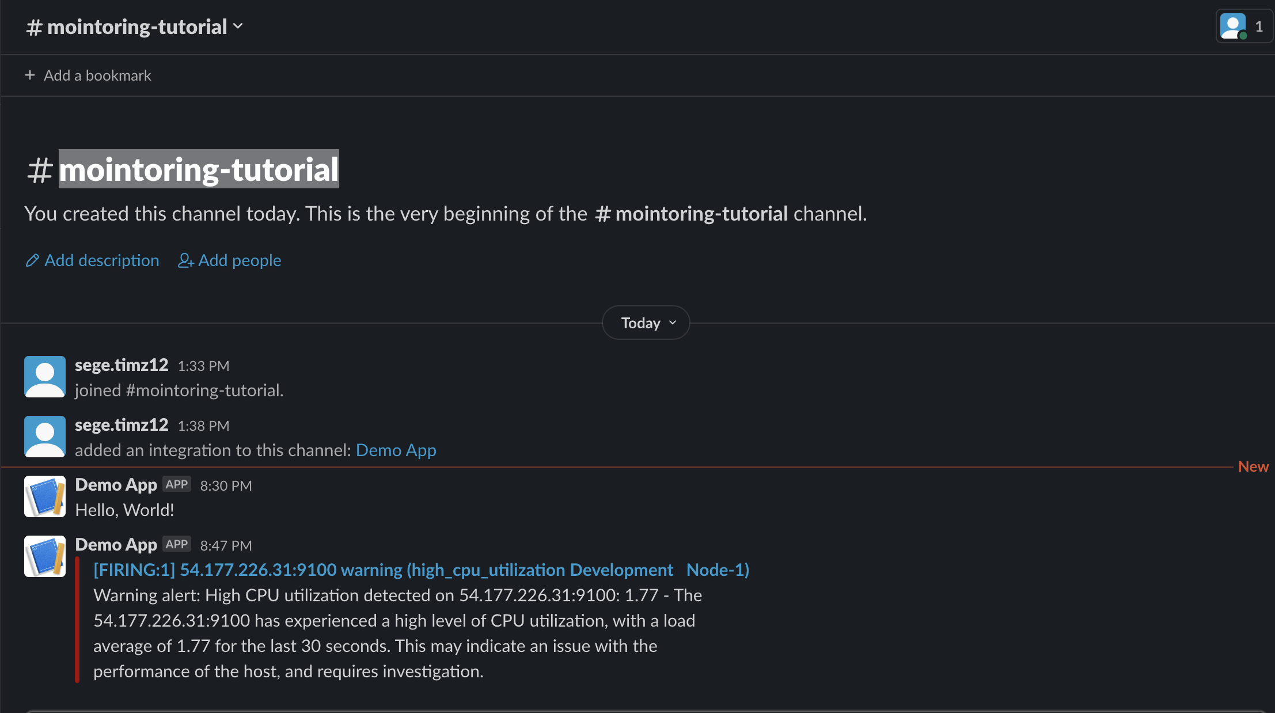Click Demo App avatar on Hello, World! message
The width and height of the screenshot is (1275, 713).
pyautogui.click(x=45, y=496)
